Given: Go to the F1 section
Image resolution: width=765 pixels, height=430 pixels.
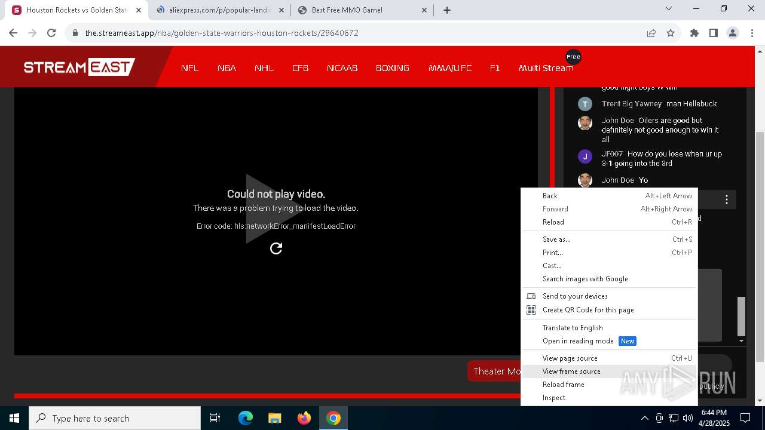Looking at the screenshot, I should (495, 68).
